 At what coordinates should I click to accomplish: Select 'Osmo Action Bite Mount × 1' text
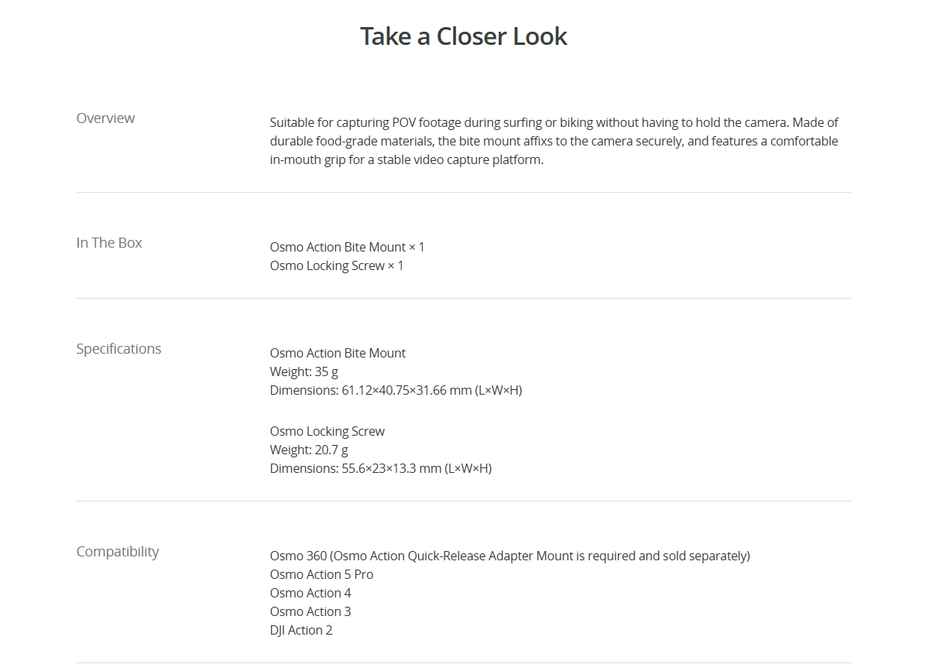pos(347,247)
